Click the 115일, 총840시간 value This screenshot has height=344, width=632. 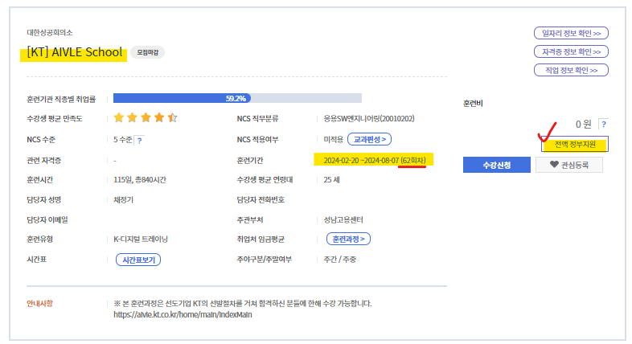pyautogui.click(x=139, y=180)
